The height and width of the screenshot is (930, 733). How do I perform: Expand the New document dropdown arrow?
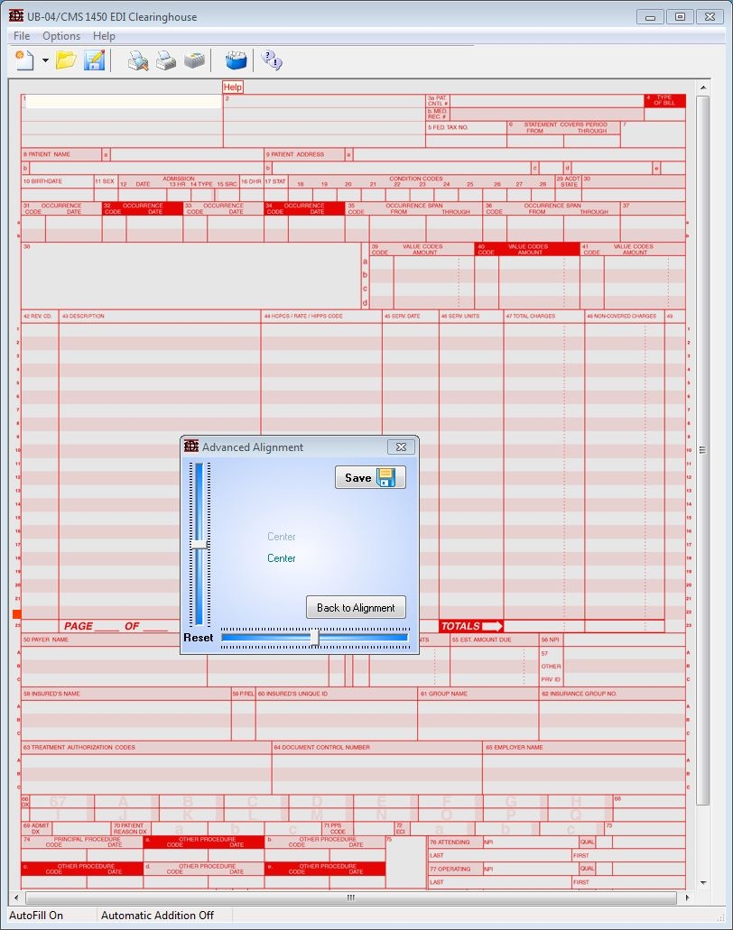pos(45,61)
